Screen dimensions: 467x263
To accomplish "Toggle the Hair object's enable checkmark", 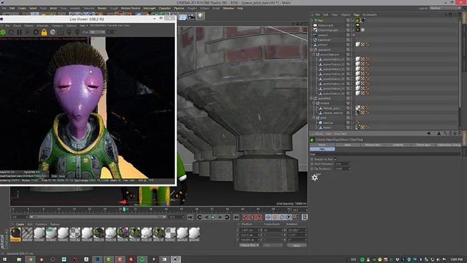I will 352,21.
